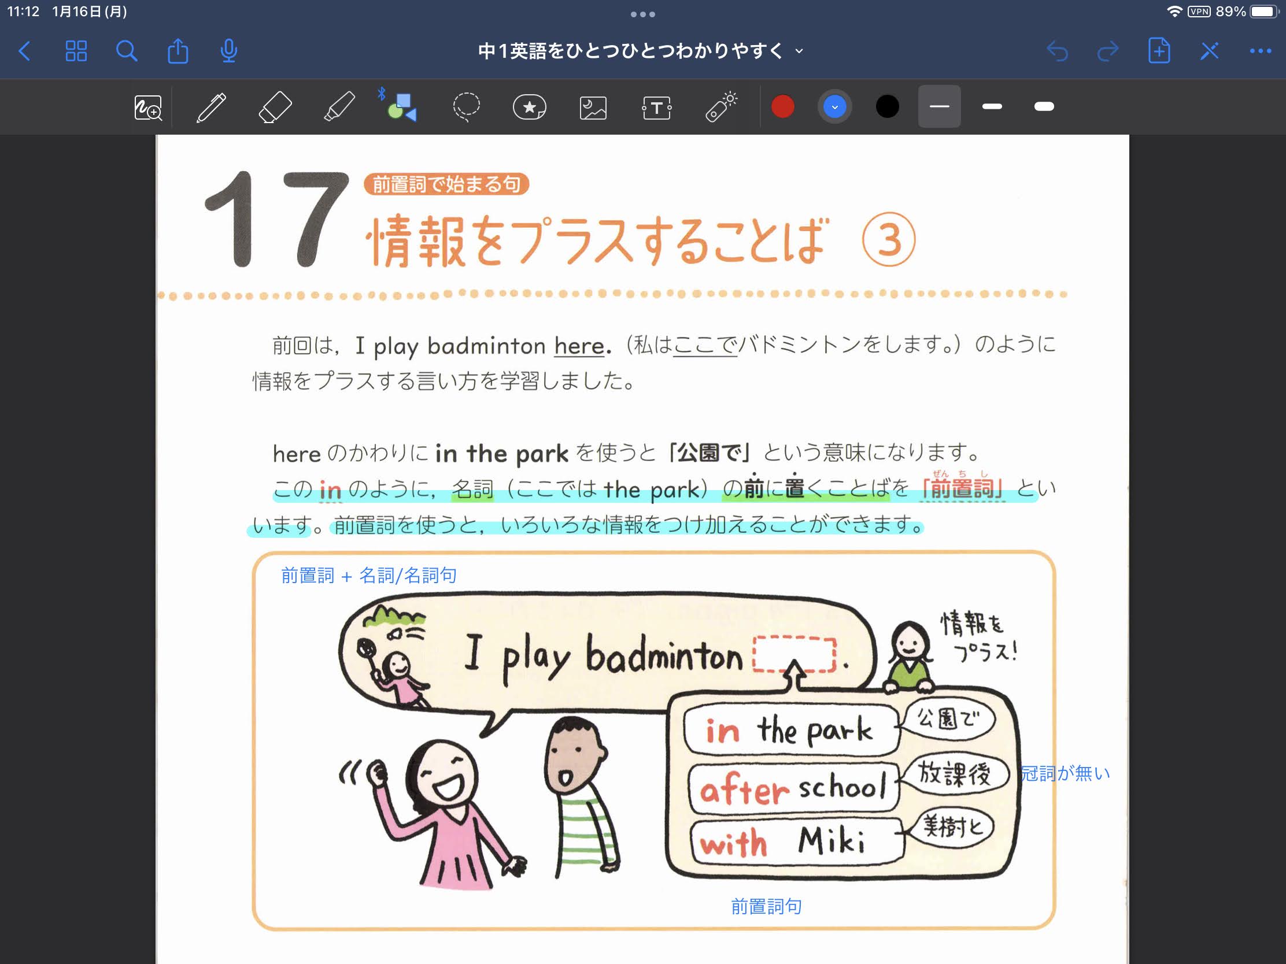Insert a photo with the image tool

[593, 106]
